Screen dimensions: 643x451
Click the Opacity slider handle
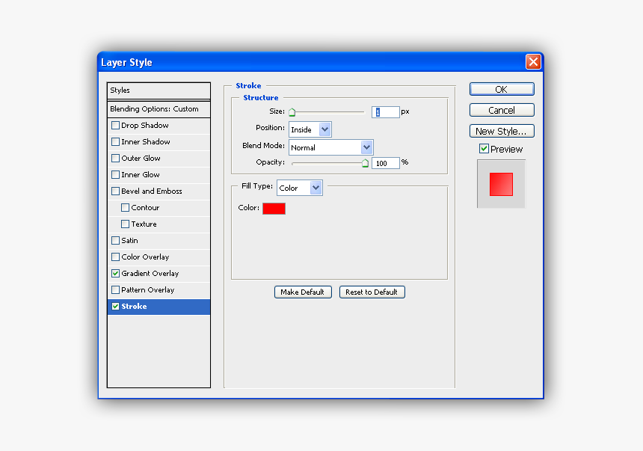(x=365, y=163)
